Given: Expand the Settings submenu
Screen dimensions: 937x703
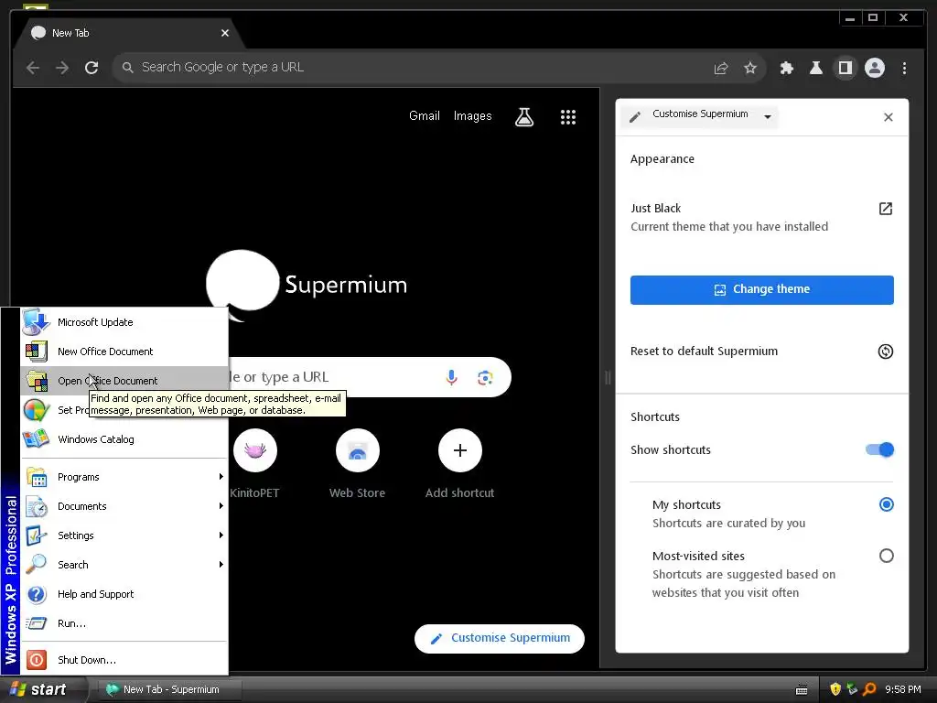Looking at the screenshot, I should pyautogui.click(x=124, y=535).
